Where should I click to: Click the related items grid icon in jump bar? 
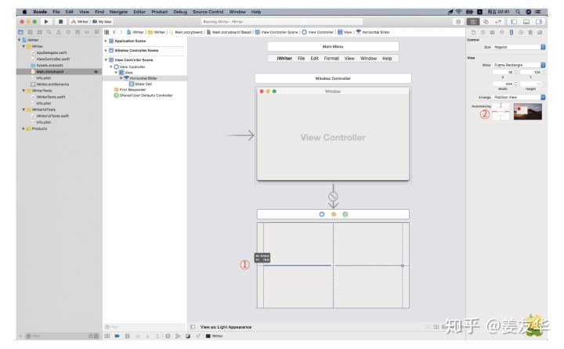[107, 32]
